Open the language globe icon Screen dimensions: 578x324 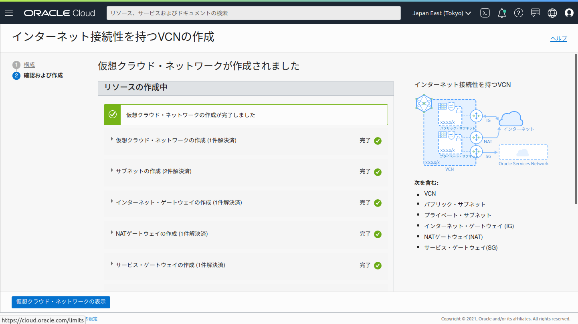click(x=552, y=13)
